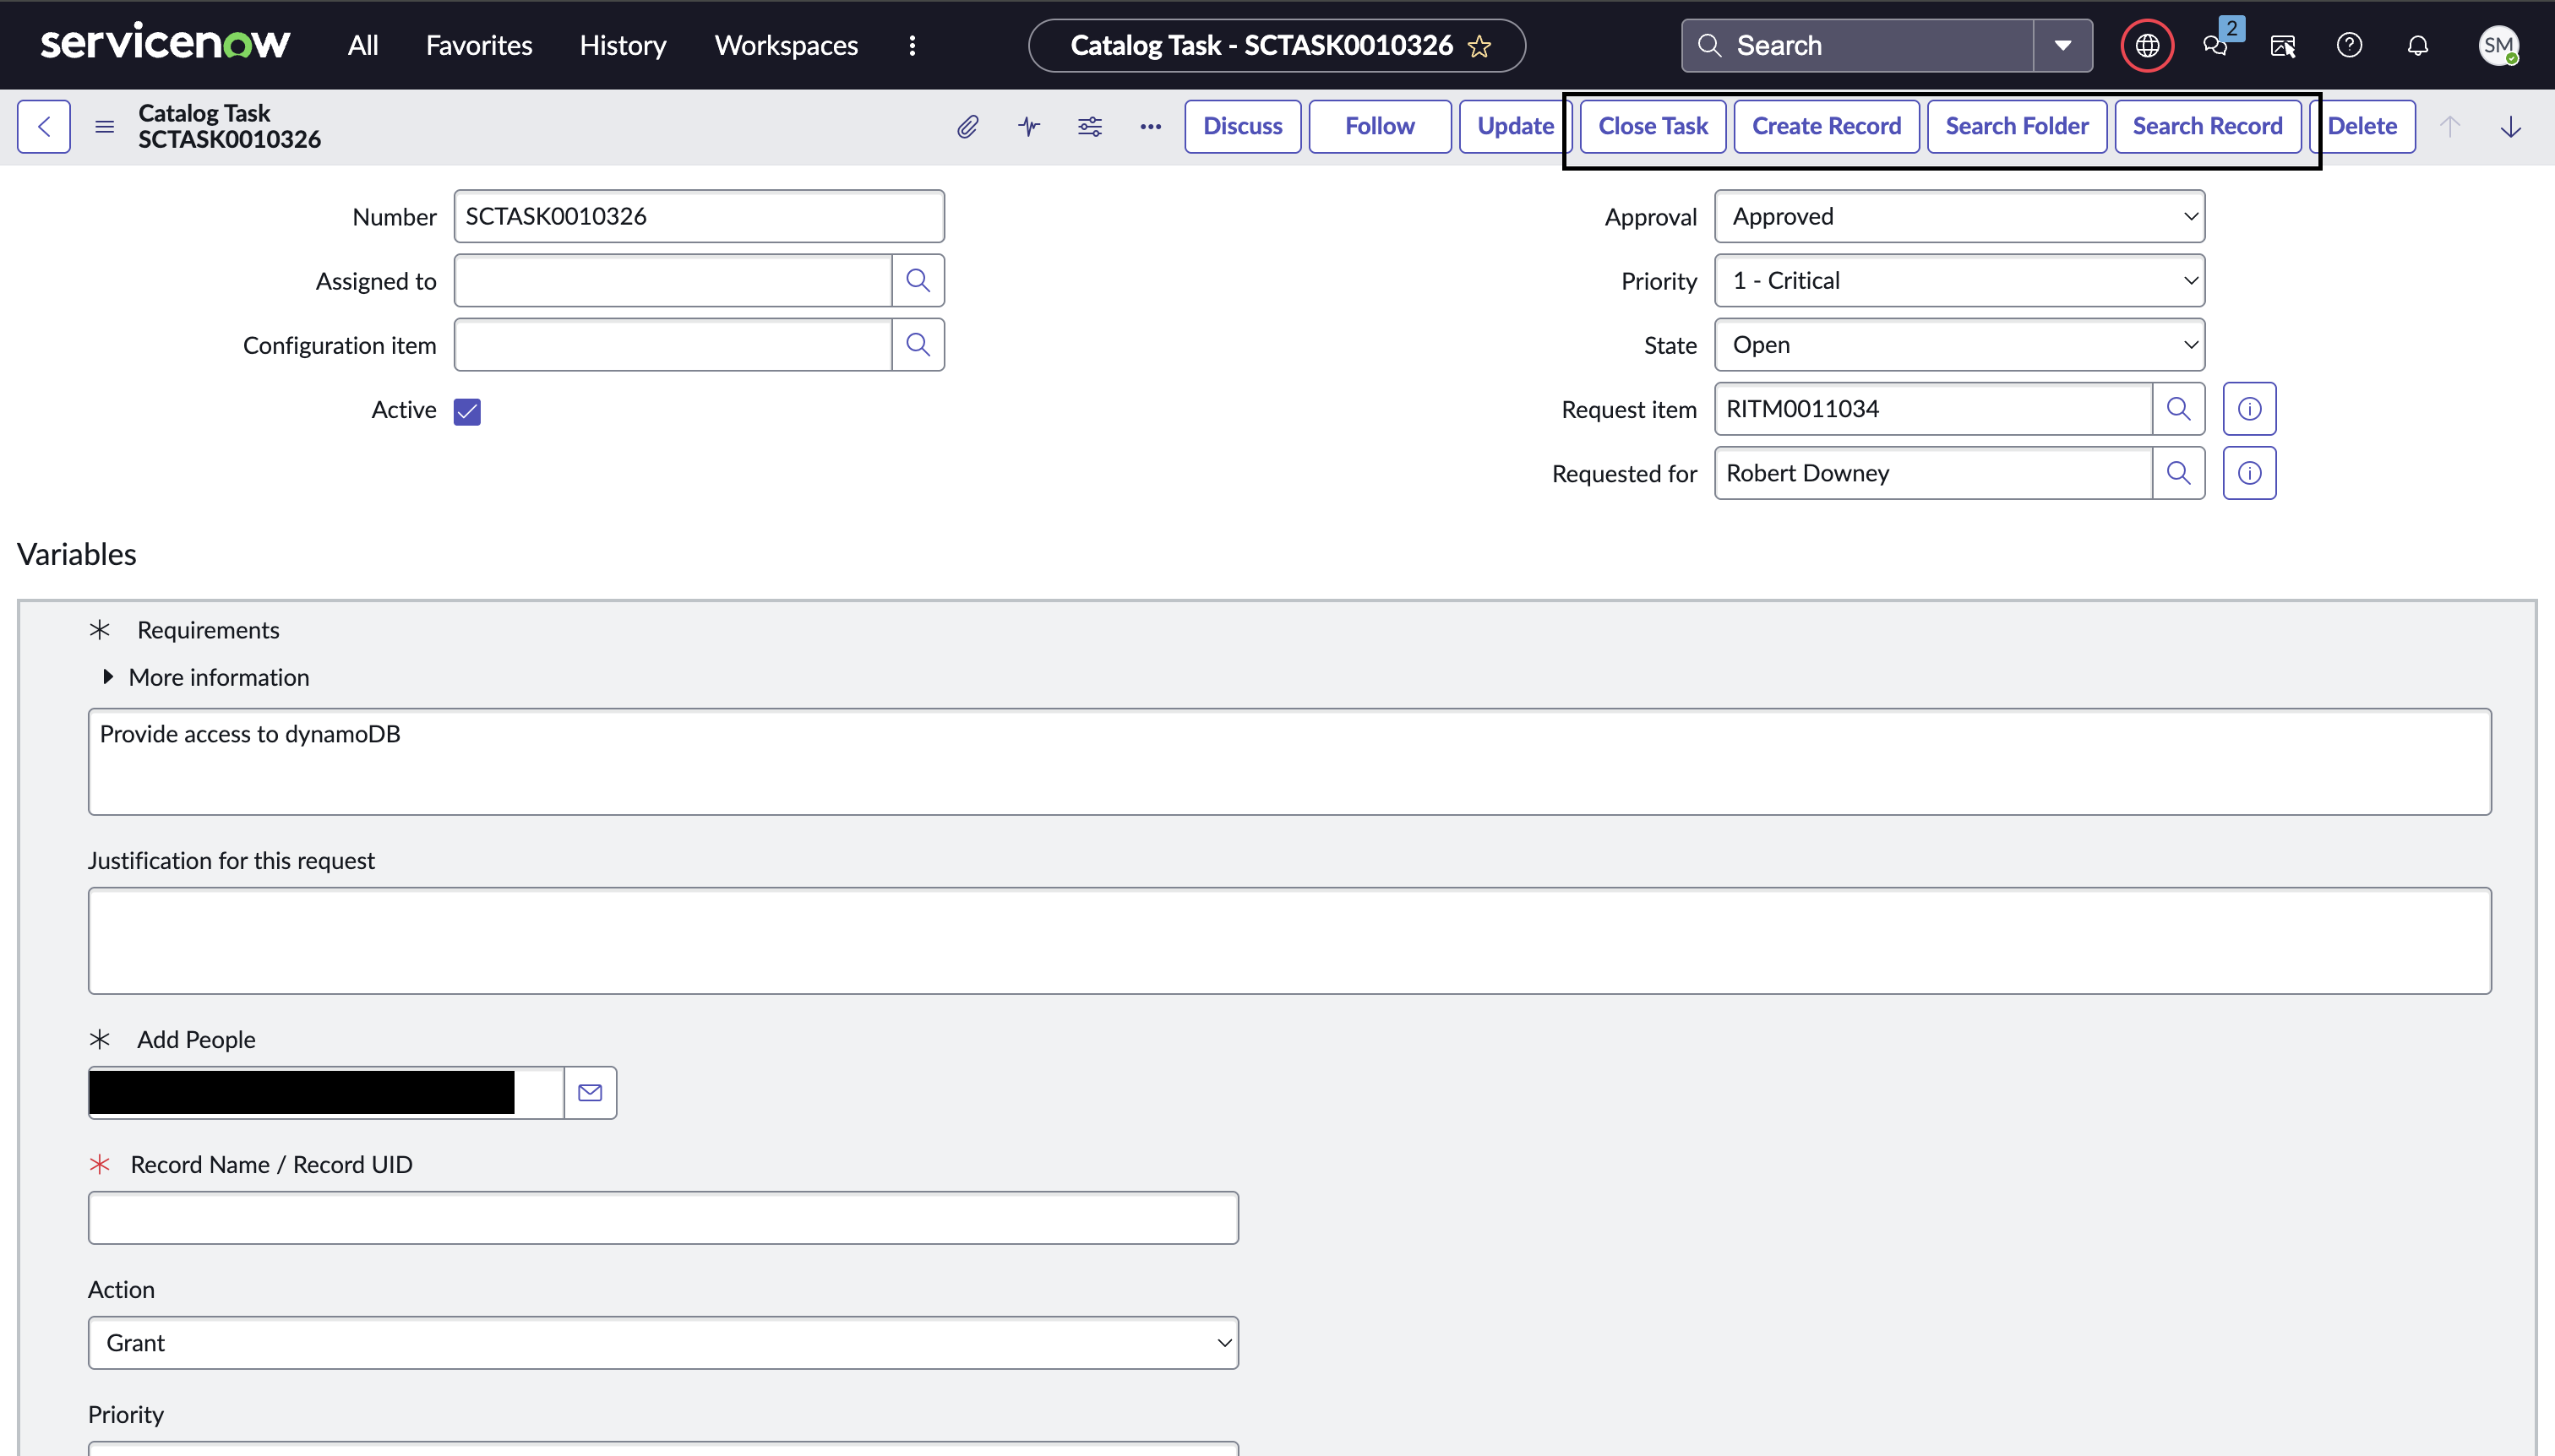Image resolution: width=2555 pixels, height=1456 pixels.
Task: Show Request item info preview icon
Action: pyautogui.click(x=2249, y=409)
